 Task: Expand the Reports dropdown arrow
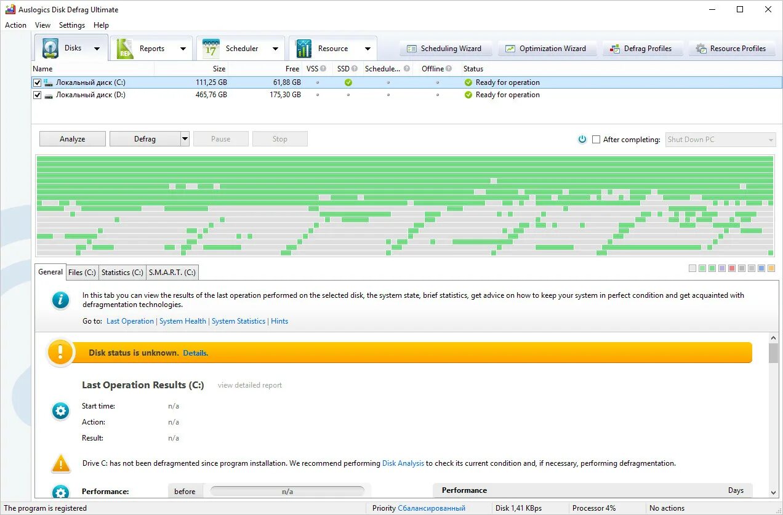183,49
